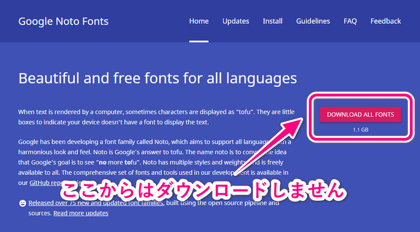
Task: Click the paragraph beginning When text is rendered
Action: pos(157,117)
